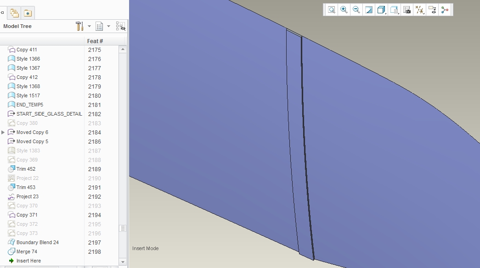Click the Zoom Out magnifier icon
This screenshot has height=268, width=480.
356,10
